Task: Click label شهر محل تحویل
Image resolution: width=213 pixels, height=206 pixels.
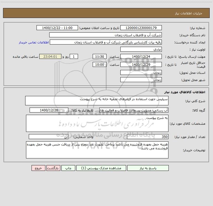Action: pos(193,80)
